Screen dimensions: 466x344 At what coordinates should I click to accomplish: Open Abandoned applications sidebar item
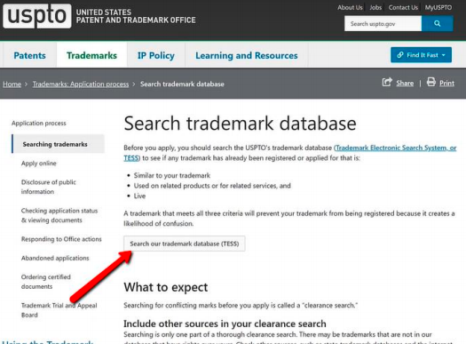55,258
